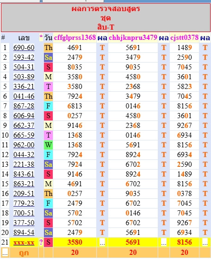
Task: Click the green W day cell in row 11
Action: pyautogui.click(x=48, y=145)
